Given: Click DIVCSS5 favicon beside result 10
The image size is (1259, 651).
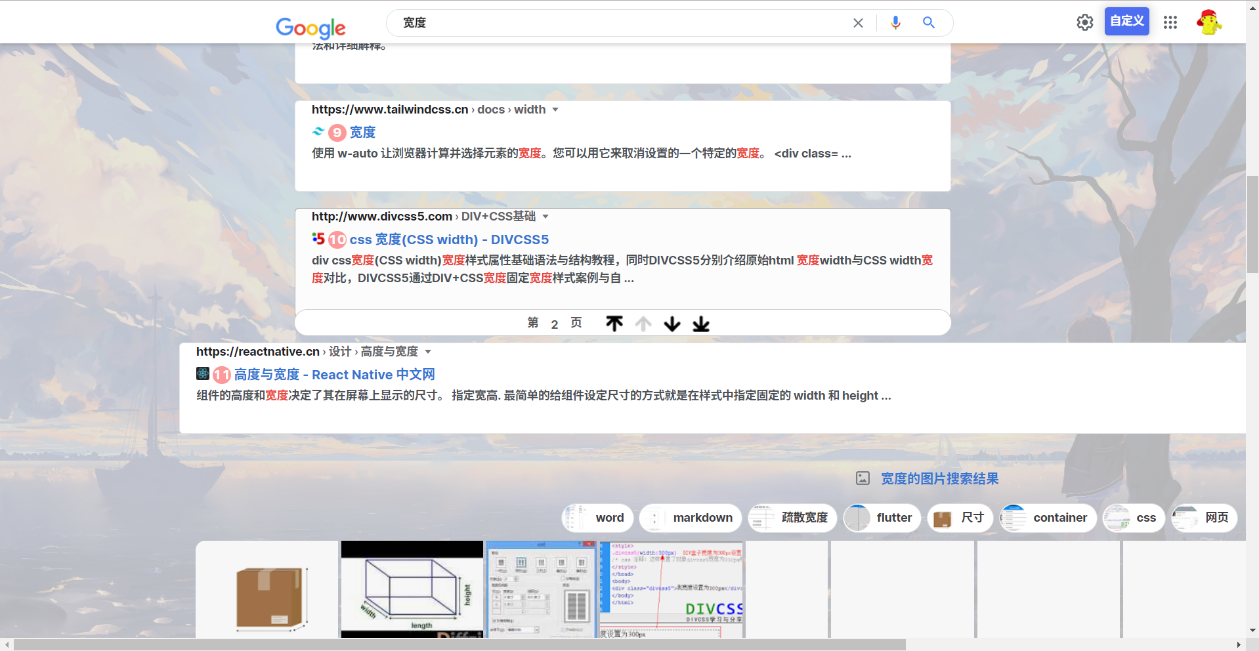Looking at the screenshot, I should tap(318, 238).
